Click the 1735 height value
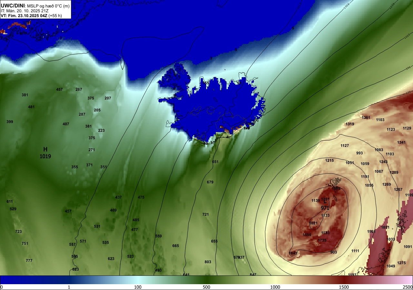 [x=322, y=240]
